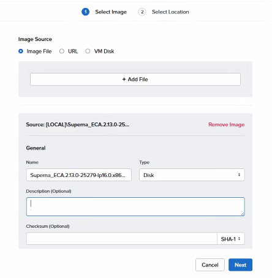
Task: Click the SHA-1 selector arrows icon
Action: pos(239,239)
